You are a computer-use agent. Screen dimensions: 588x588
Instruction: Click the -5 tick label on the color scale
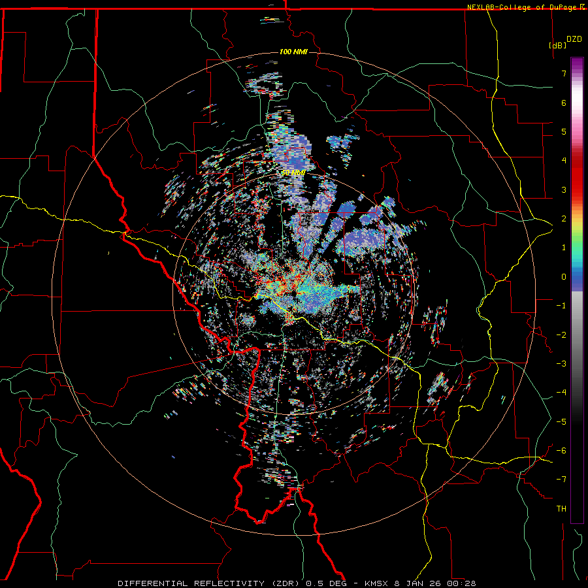point(561,422)
